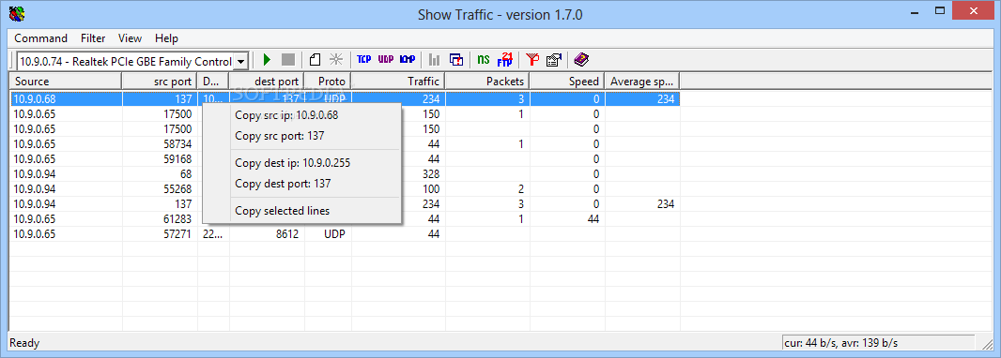This screenshot has height=358, width=1001.
Task: Toggle the green NS name resolution icon
Action: (x=484, y=60)
